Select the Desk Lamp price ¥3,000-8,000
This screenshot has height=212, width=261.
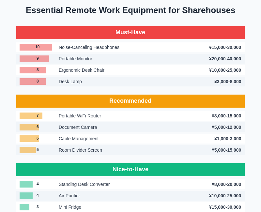pyautogui.click(x=227, y=82)
